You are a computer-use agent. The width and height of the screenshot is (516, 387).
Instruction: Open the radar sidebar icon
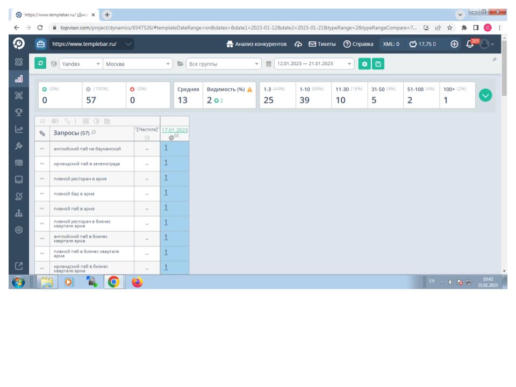tap(19, 196)
